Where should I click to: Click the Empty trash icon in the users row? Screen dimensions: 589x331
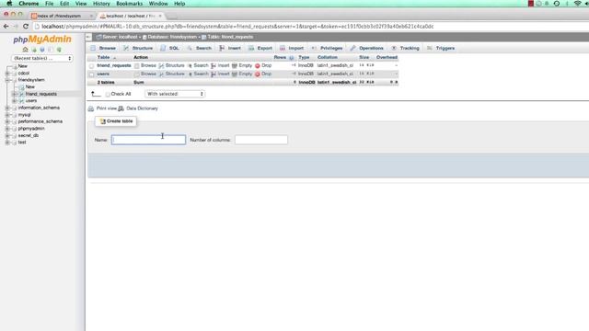235,74
